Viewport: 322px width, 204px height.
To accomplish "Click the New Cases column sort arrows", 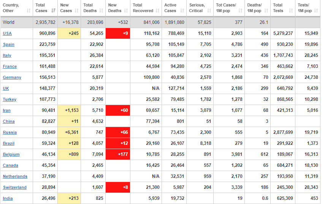I will tap(77, 11).
